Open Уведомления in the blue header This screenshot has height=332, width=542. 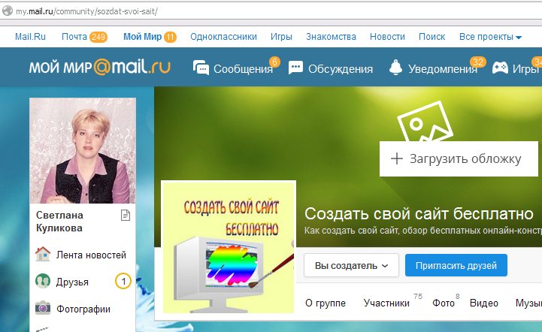click(x=443, y=69)
